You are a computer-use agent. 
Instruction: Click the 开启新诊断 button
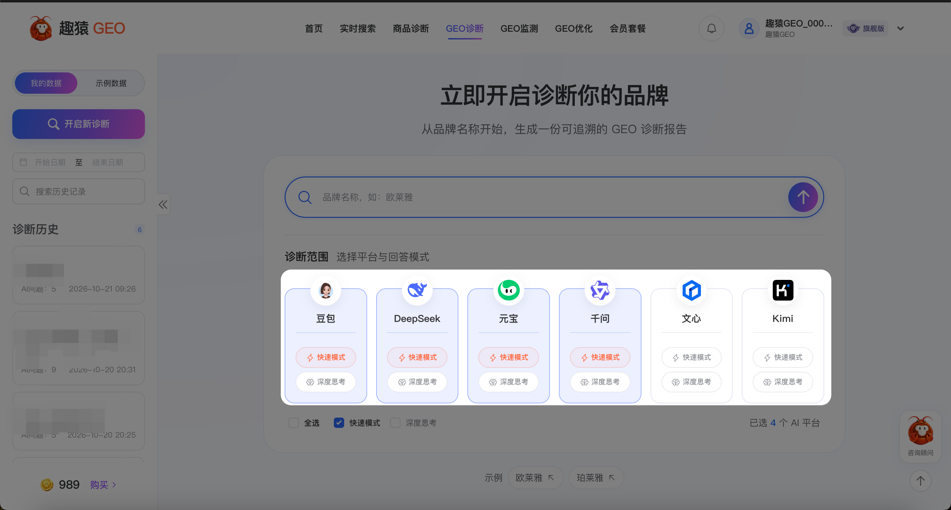[x=79, y=124]
